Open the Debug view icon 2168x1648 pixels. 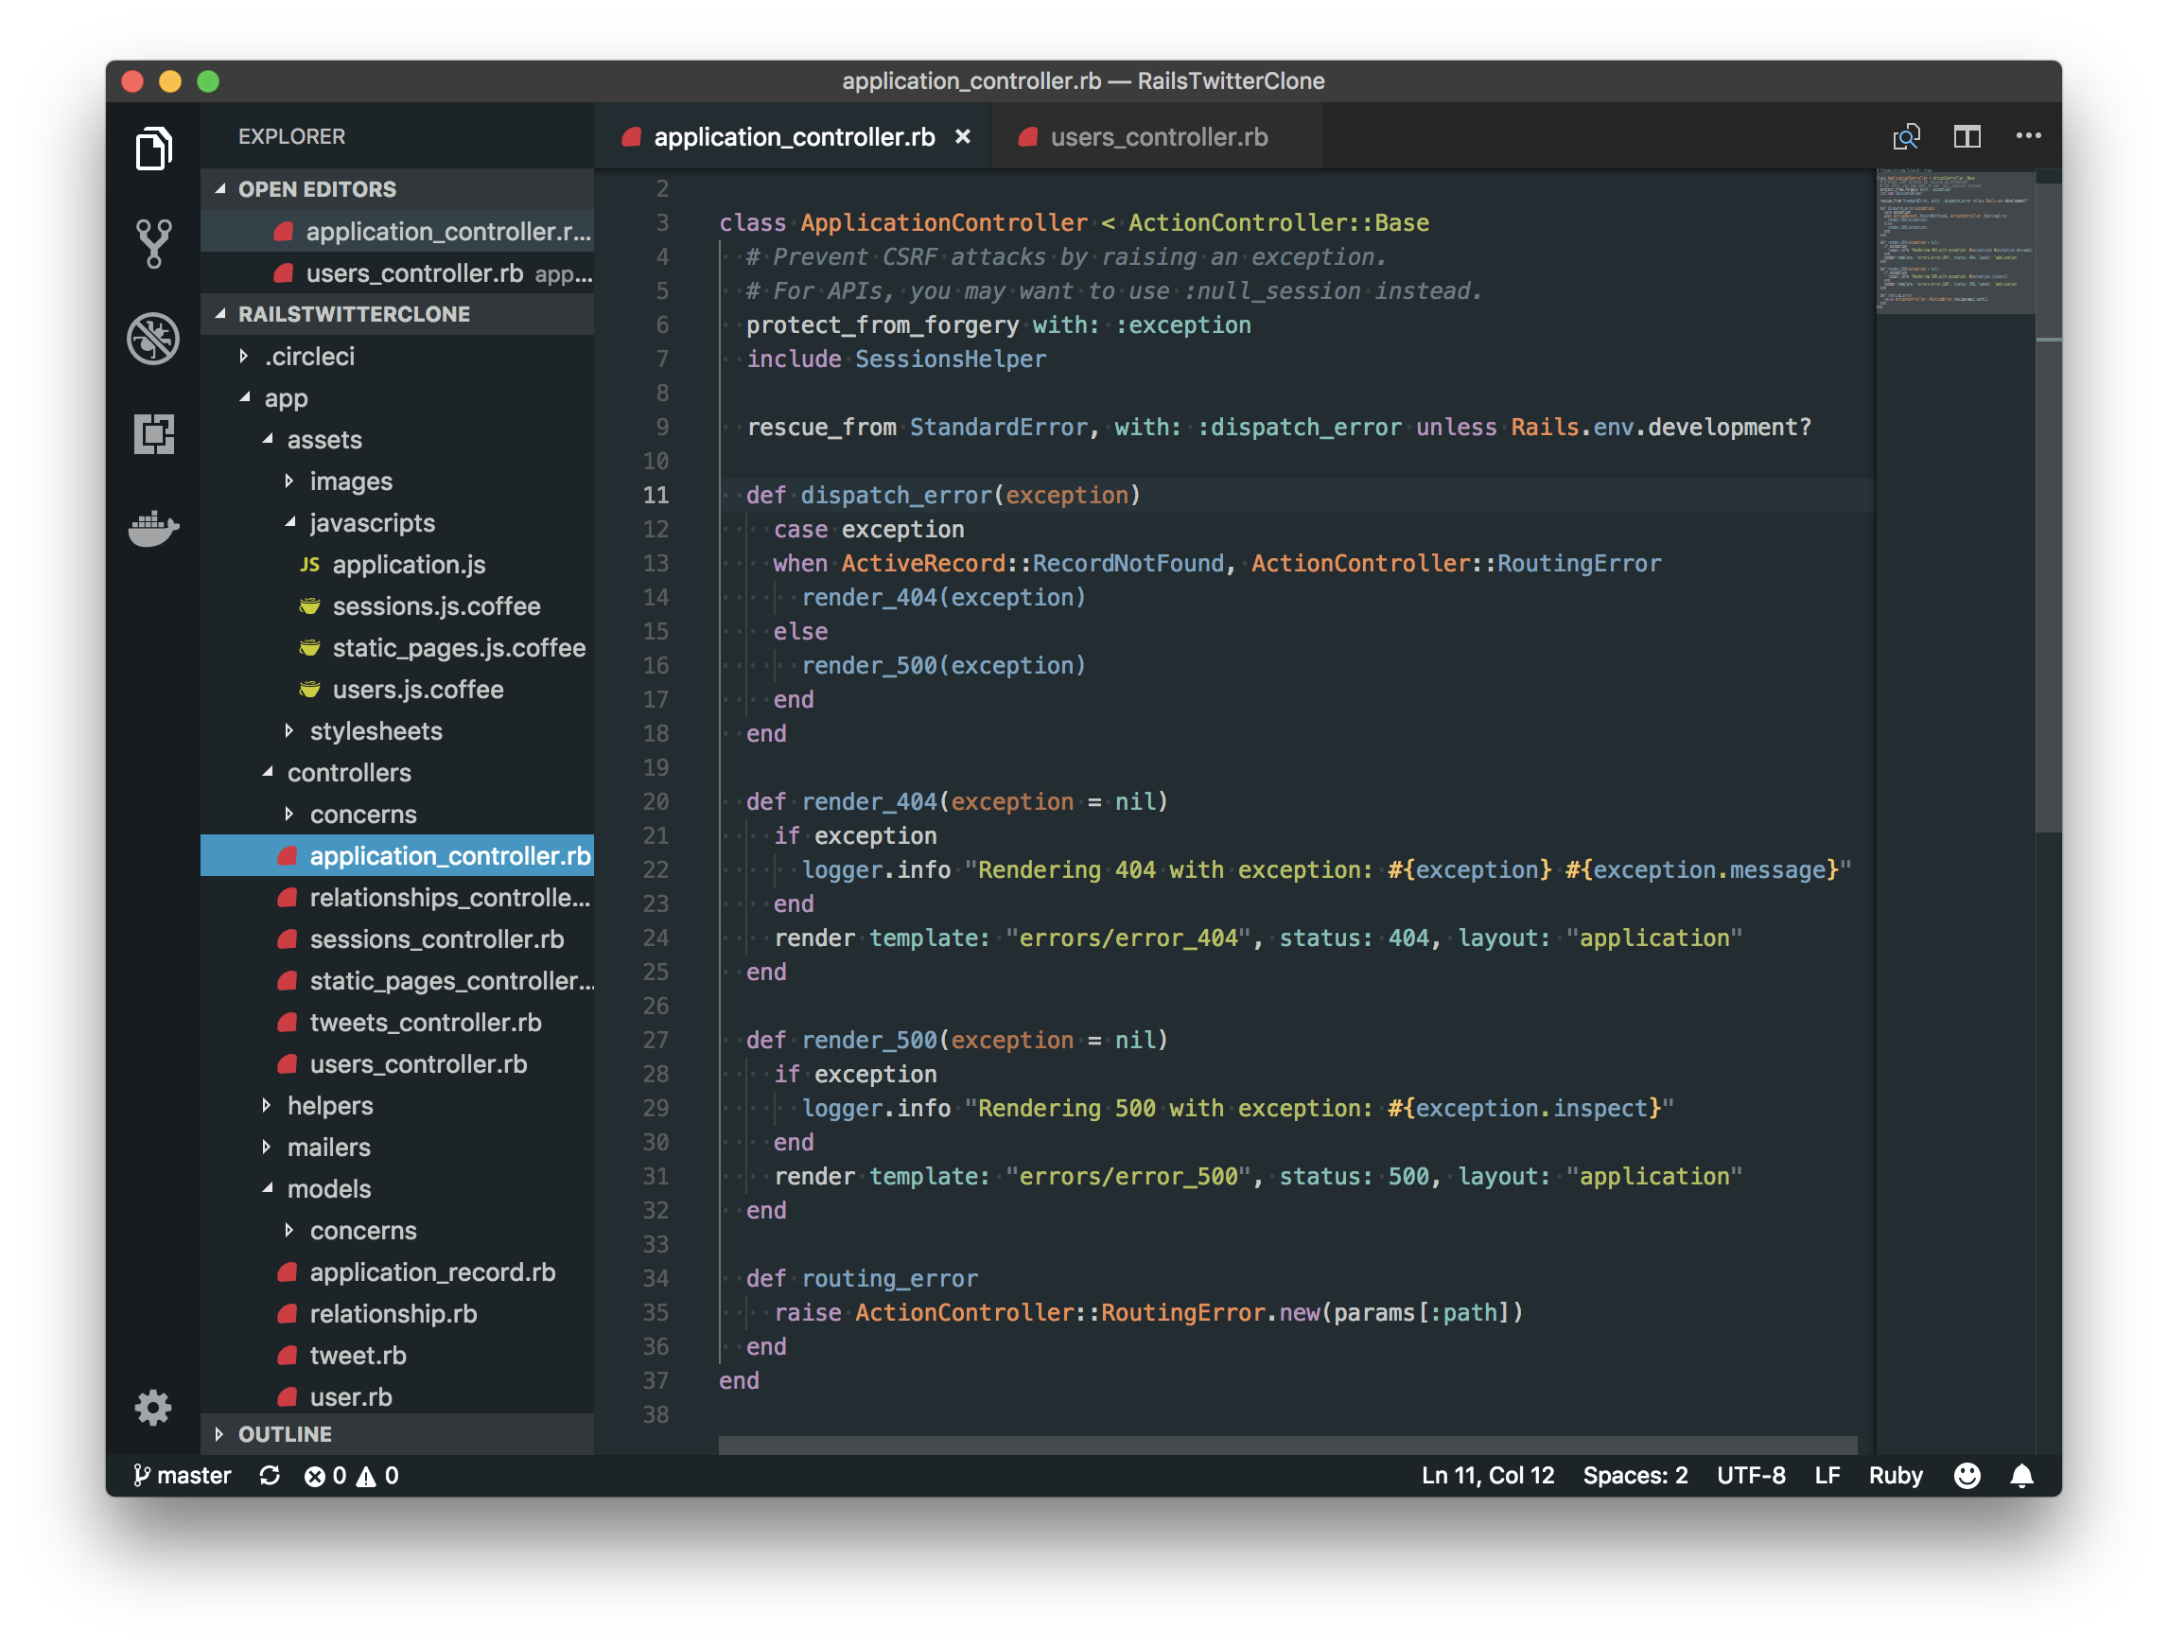click(154, 339)
